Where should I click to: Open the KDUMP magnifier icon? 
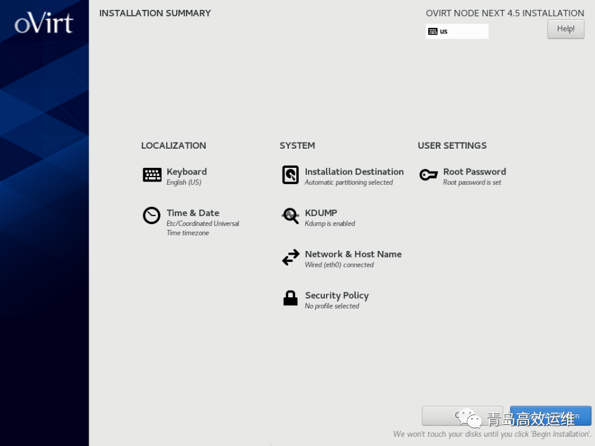pos(290,216)
